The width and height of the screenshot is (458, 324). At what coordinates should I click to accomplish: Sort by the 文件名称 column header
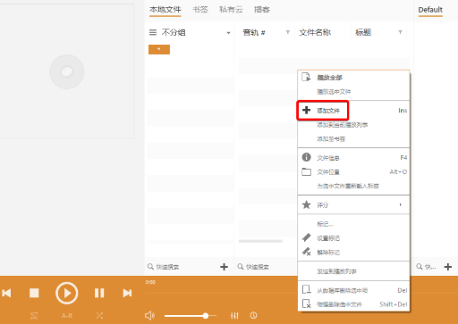pyautogui.click(x=315, y=32)
